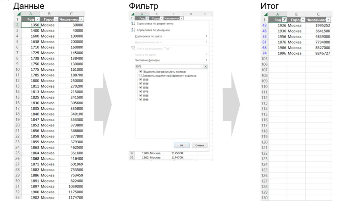Uncheck the 1926 checkbox

[x=141, y=79]
